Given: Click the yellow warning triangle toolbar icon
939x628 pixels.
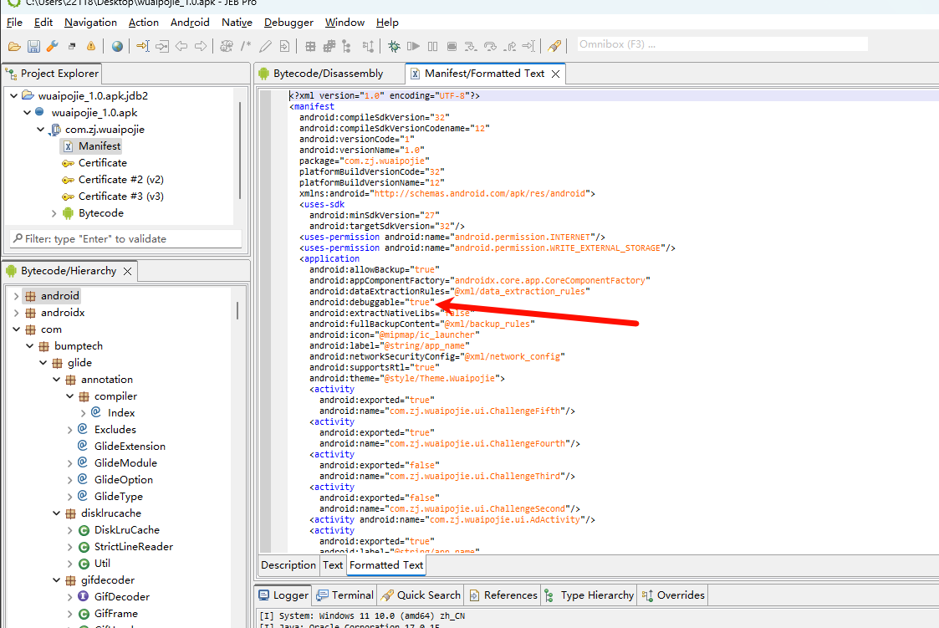Looking at the screenshot, I should (x=90, y=46).
